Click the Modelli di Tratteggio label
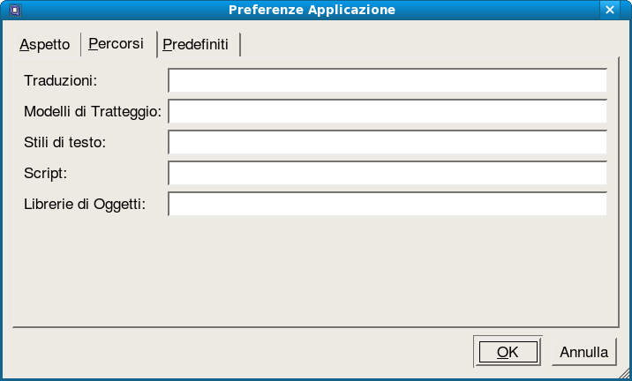This screenshot has width=632, height=381. [x=93, y=112]
